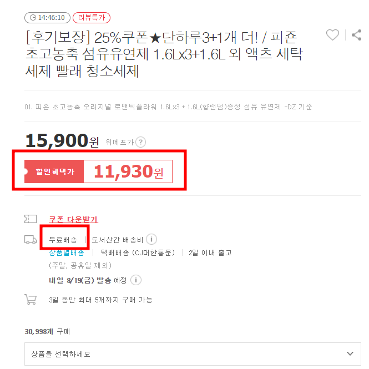Click the clock icon in timer badge
Viewport: 369px width, 369px height.
pos(33,18)
